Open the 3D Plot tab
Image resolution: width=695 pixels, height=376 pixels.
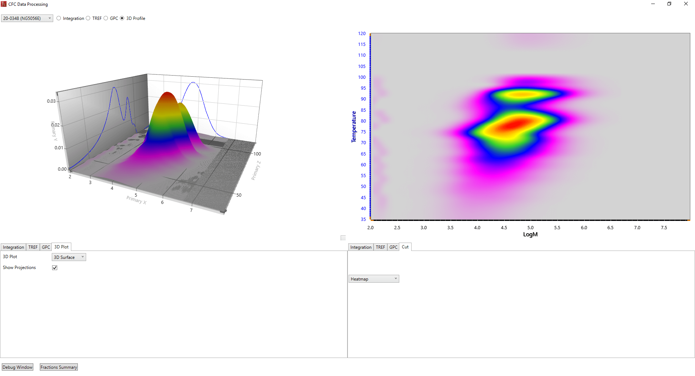click(61, 247)
